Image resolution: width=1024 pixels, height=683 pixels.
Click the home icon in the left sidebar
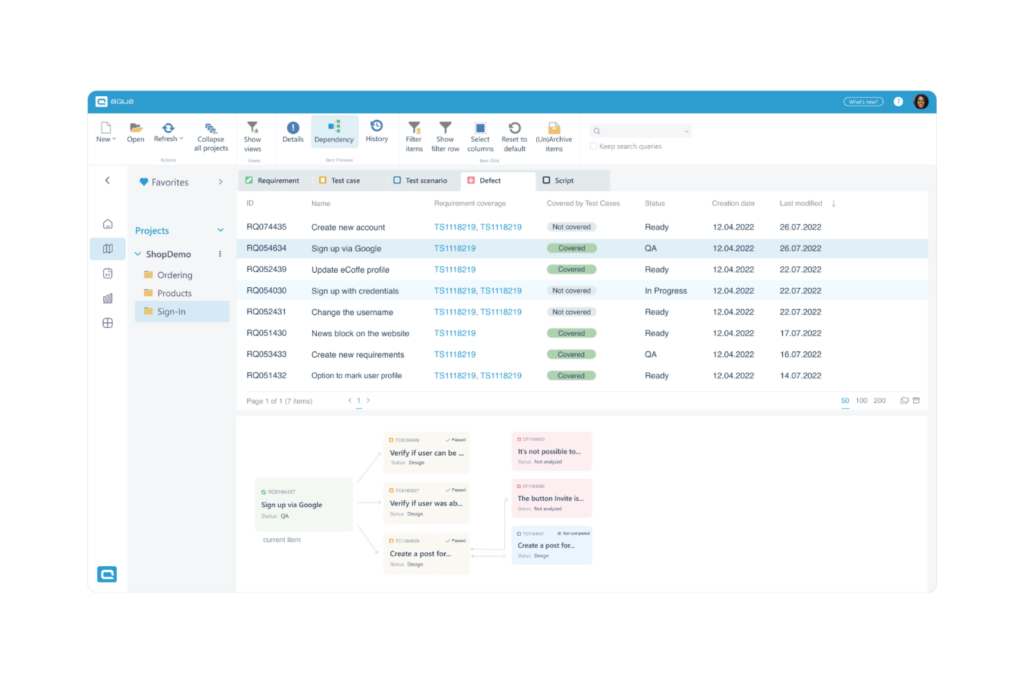tap(107, 224)
